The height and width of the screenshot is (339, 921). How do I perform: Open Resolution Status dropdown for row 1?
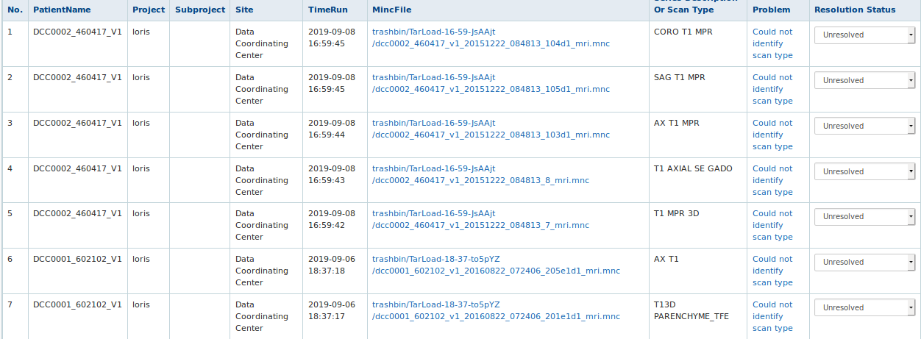point(864,35)
